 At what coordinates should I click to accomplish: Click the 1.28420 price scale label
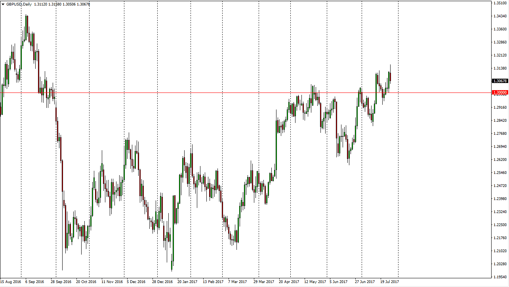(x=500, y=121)
